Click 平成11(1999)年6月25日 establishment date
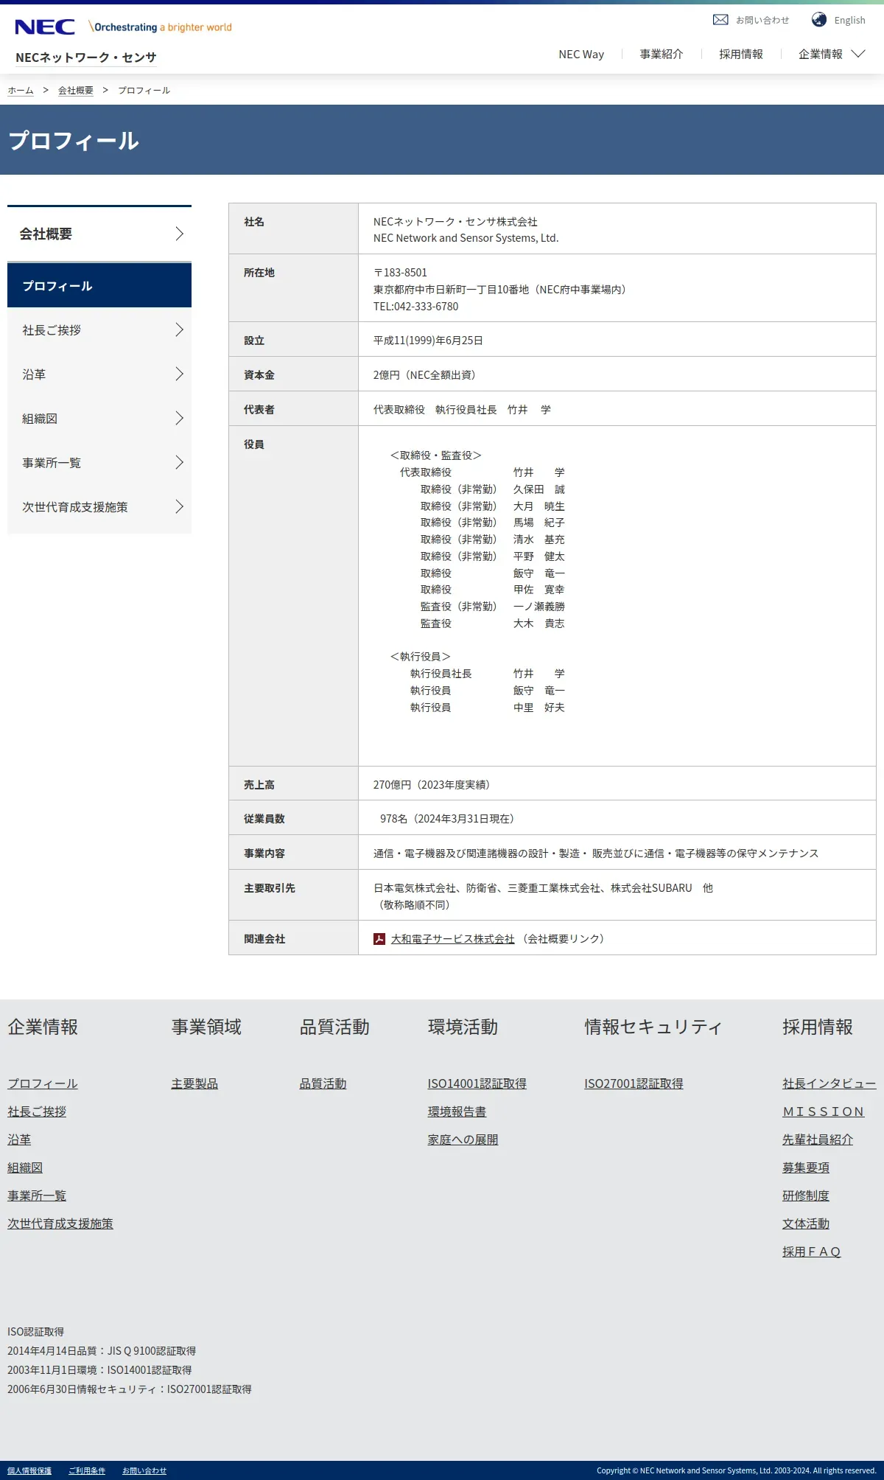 pyautogui.click(x=428, y=340)
